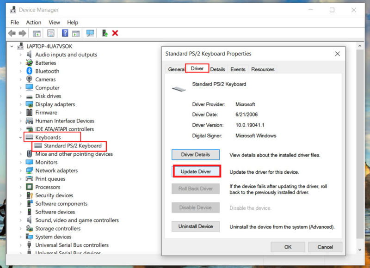The height and width of the screenshot is (268, 370).
Task: Select the Cameras category icon
Action: (29, 79)
